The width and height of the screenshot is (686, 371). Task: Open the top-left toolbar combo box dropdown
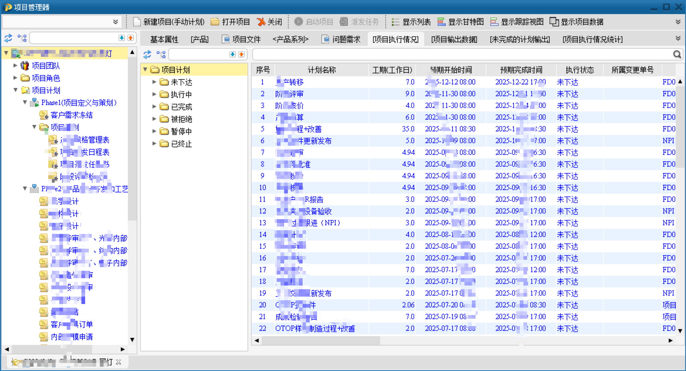click(x=115, y=22)
